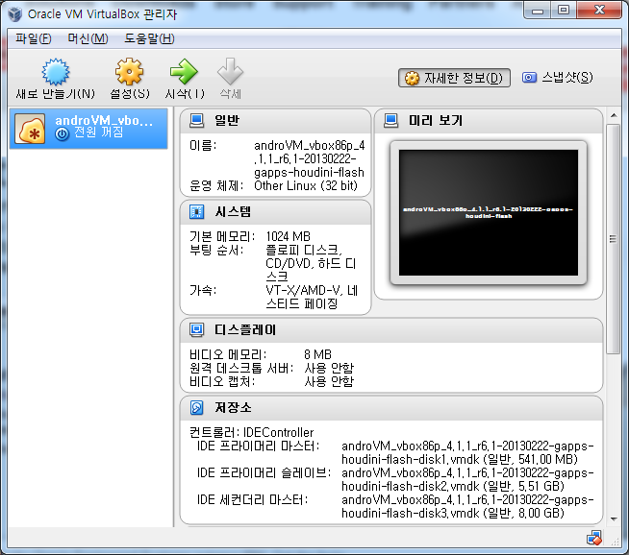This screenshot has width=629, height=555.
Task: Click the androVM OS type icon
Action: click(x=30, y=129)
